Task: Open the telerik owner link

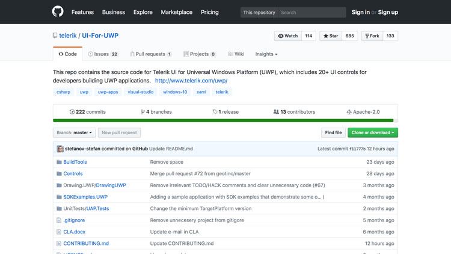Action: [x=68, y=36]
